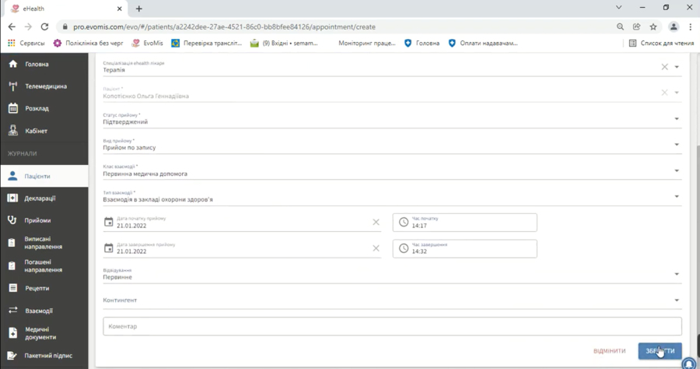The height and width of the screenshot is (369, 700).
Task: Open Статус прийому dropdown
Action: coord(392,119)
